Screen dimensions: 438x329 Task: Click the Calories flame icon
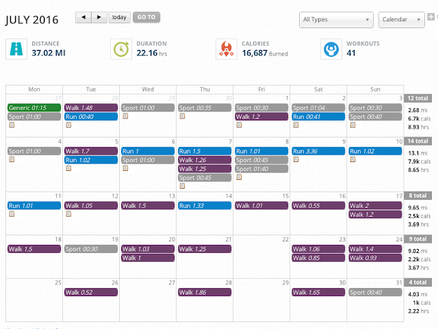pyautogui.click(x=227, y=49)
